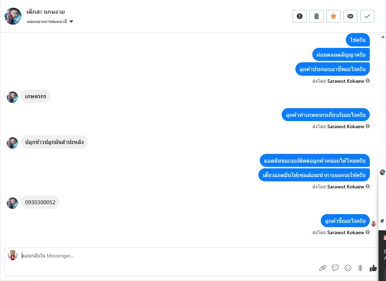The image size is (386, 281).
Task: Mark conversation done with checkmark button
Action: point(367,16)
